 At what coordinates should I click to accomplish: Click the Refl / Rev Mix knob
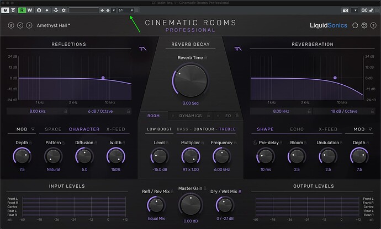coord(156,205)
